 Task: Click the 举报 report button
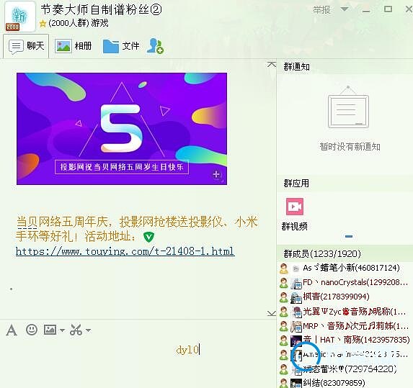[321, 10]
